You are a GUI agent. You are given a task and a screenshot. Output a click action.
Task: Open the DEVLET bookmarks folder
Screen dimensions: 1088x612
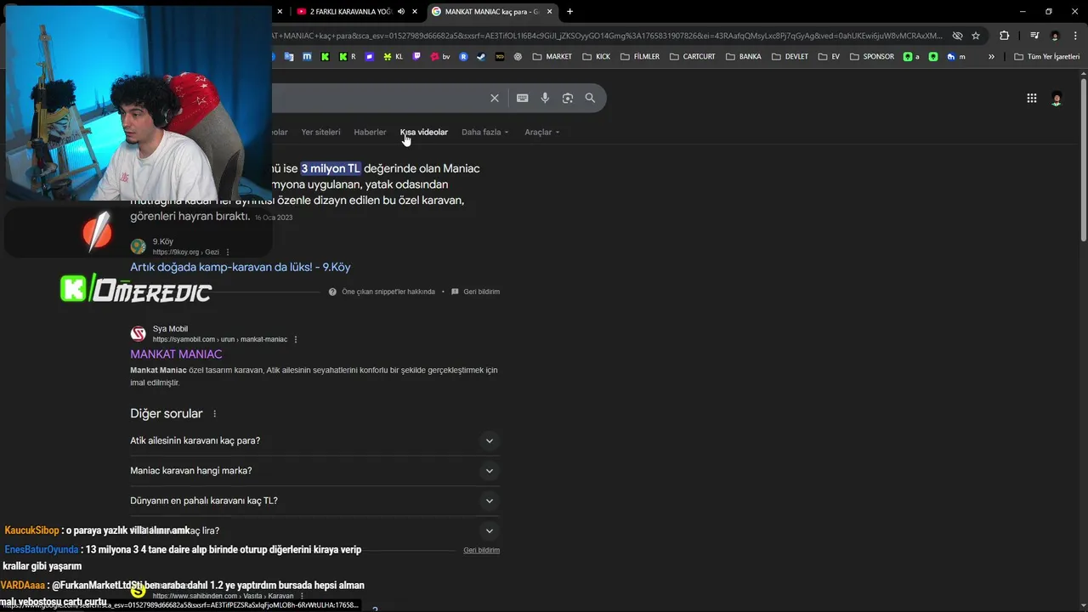coord(790,57)
